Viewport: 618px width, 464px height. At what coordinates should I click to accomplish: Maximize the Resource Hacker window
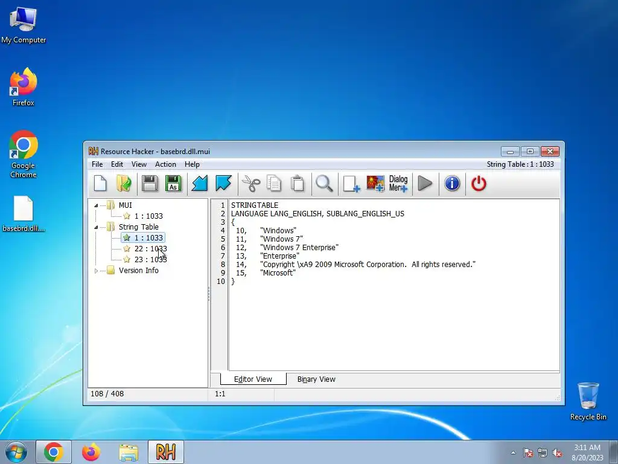click(x=530, y=152)
